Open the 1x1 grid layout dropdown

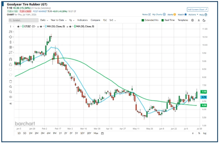point(113,20)
